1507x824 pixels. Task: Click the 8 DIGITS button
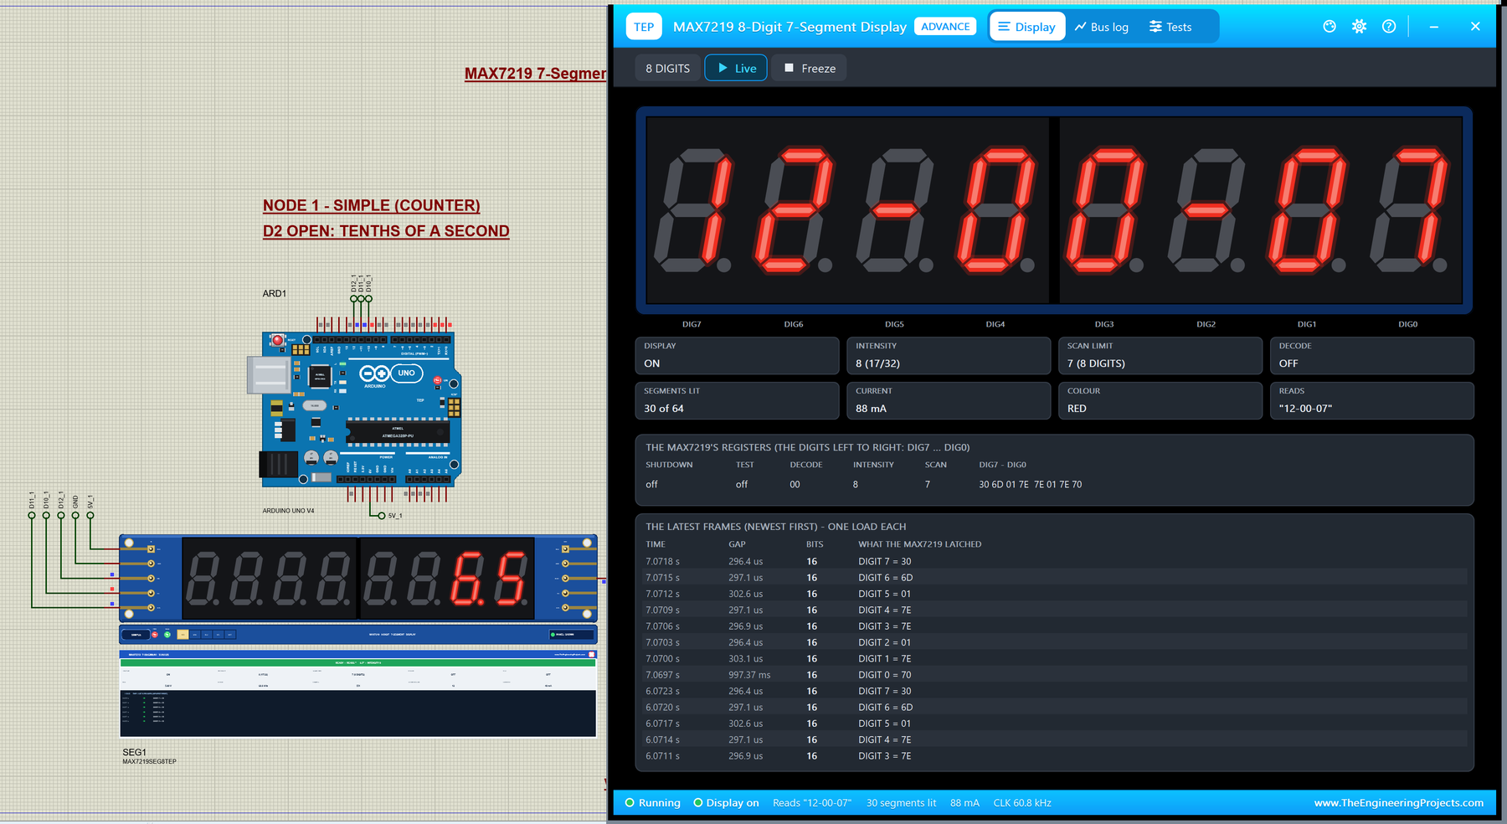point(667,69)
